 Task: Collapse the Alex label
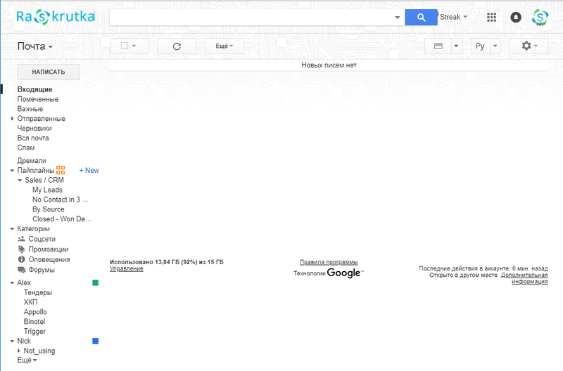click(12, 283)
